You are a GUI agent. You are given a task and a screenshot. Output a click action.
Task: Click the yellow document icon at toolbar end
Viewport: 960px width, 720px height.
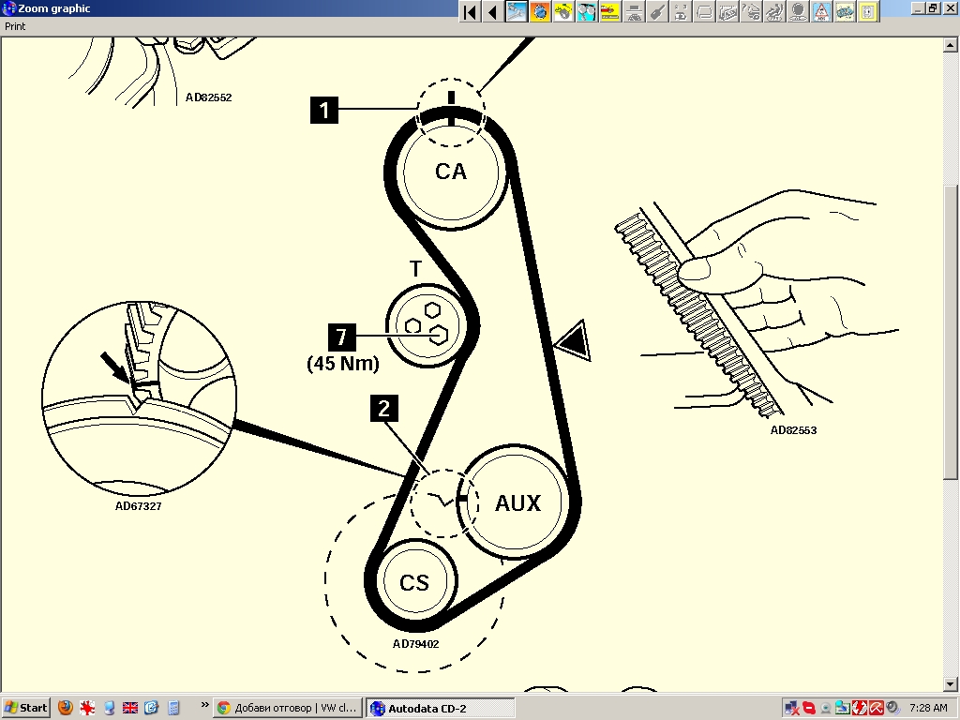click(x=868, y=11)
